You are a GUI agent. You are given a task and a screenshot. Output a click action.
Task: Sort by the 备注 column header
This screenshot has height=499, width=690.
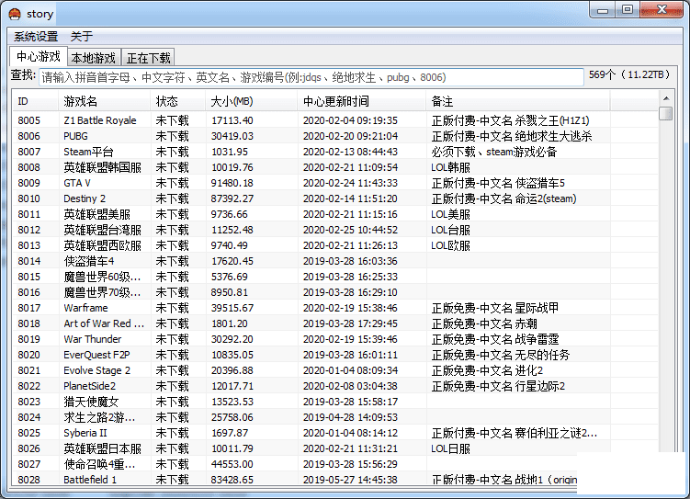click(x=518, y=102)
